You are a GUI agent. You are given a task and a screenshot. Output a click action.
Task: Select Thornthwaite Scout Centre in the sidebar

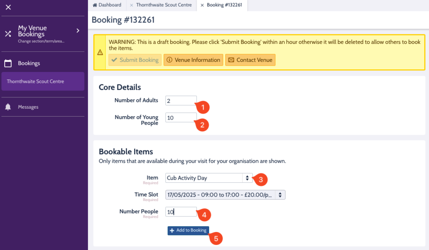(x=43, y=82)
